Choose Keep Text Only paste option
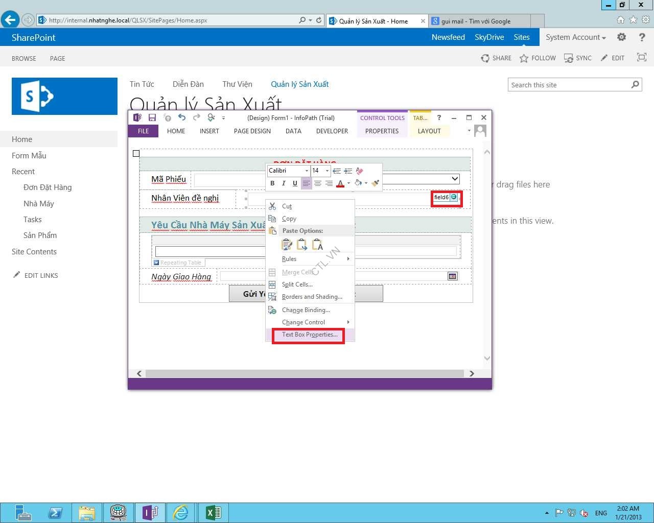 tap(317, 245)
